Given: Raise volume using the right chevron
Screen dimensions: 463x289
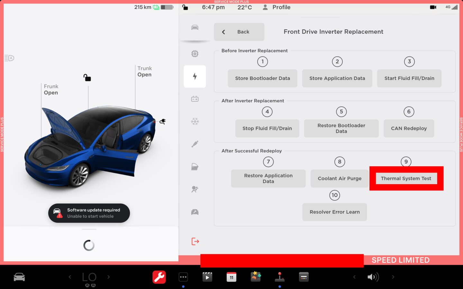Looking at the screenshot, I should [x=393, y=277].
